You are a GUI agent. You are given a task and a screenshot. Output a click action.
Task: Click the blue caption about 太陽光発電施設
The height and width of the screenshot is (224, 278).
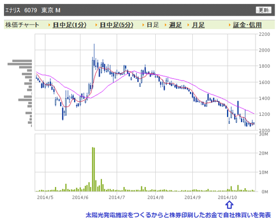(178, 215)
